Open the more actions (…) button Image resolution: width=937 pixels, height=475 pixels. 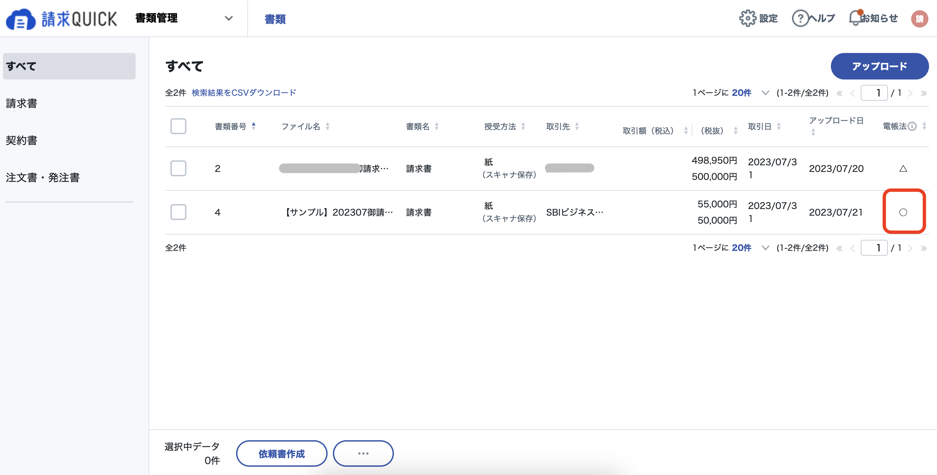click(363, 453)
